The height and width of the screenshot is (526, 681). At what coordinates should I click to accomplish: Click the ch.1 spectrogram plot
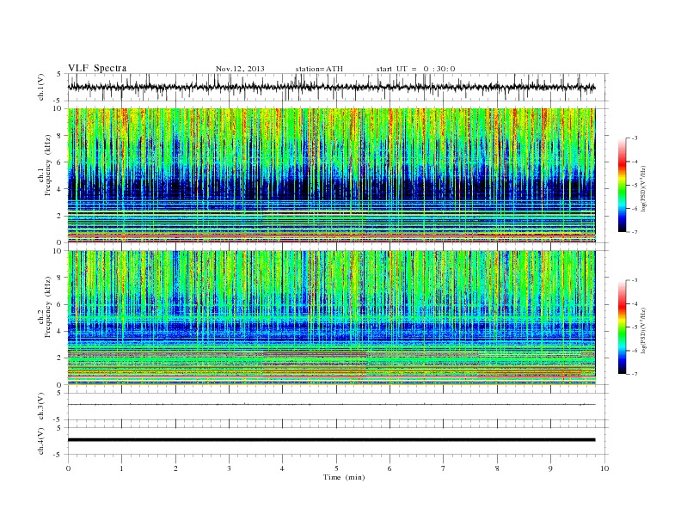331,174
